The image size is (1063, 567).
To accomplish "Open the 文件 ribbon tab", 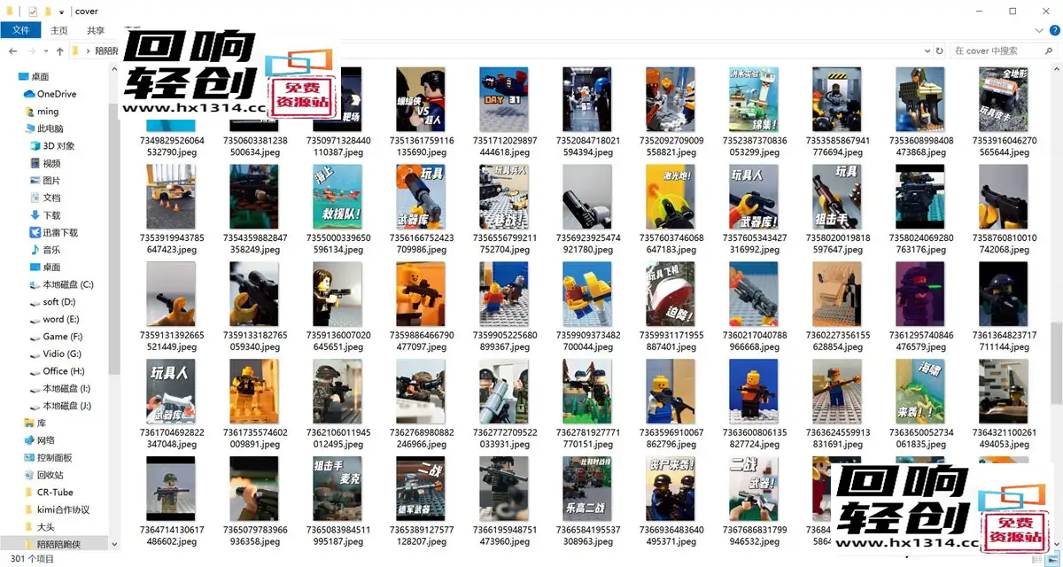I will click(20, 30).
